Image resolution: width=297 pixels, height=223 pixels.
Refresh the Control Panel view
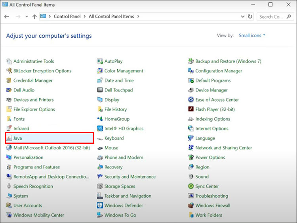pyautogui.click(x=250, y=17)
